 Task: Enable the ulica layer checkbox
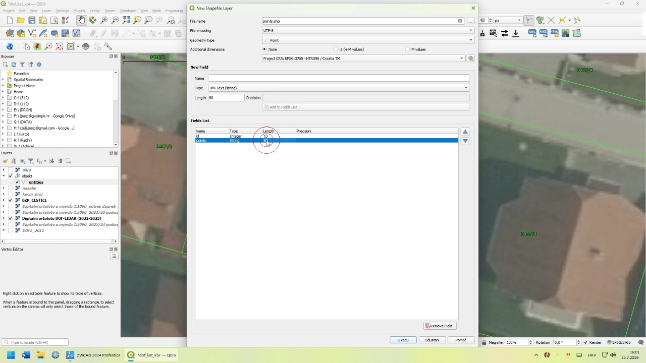11,170
